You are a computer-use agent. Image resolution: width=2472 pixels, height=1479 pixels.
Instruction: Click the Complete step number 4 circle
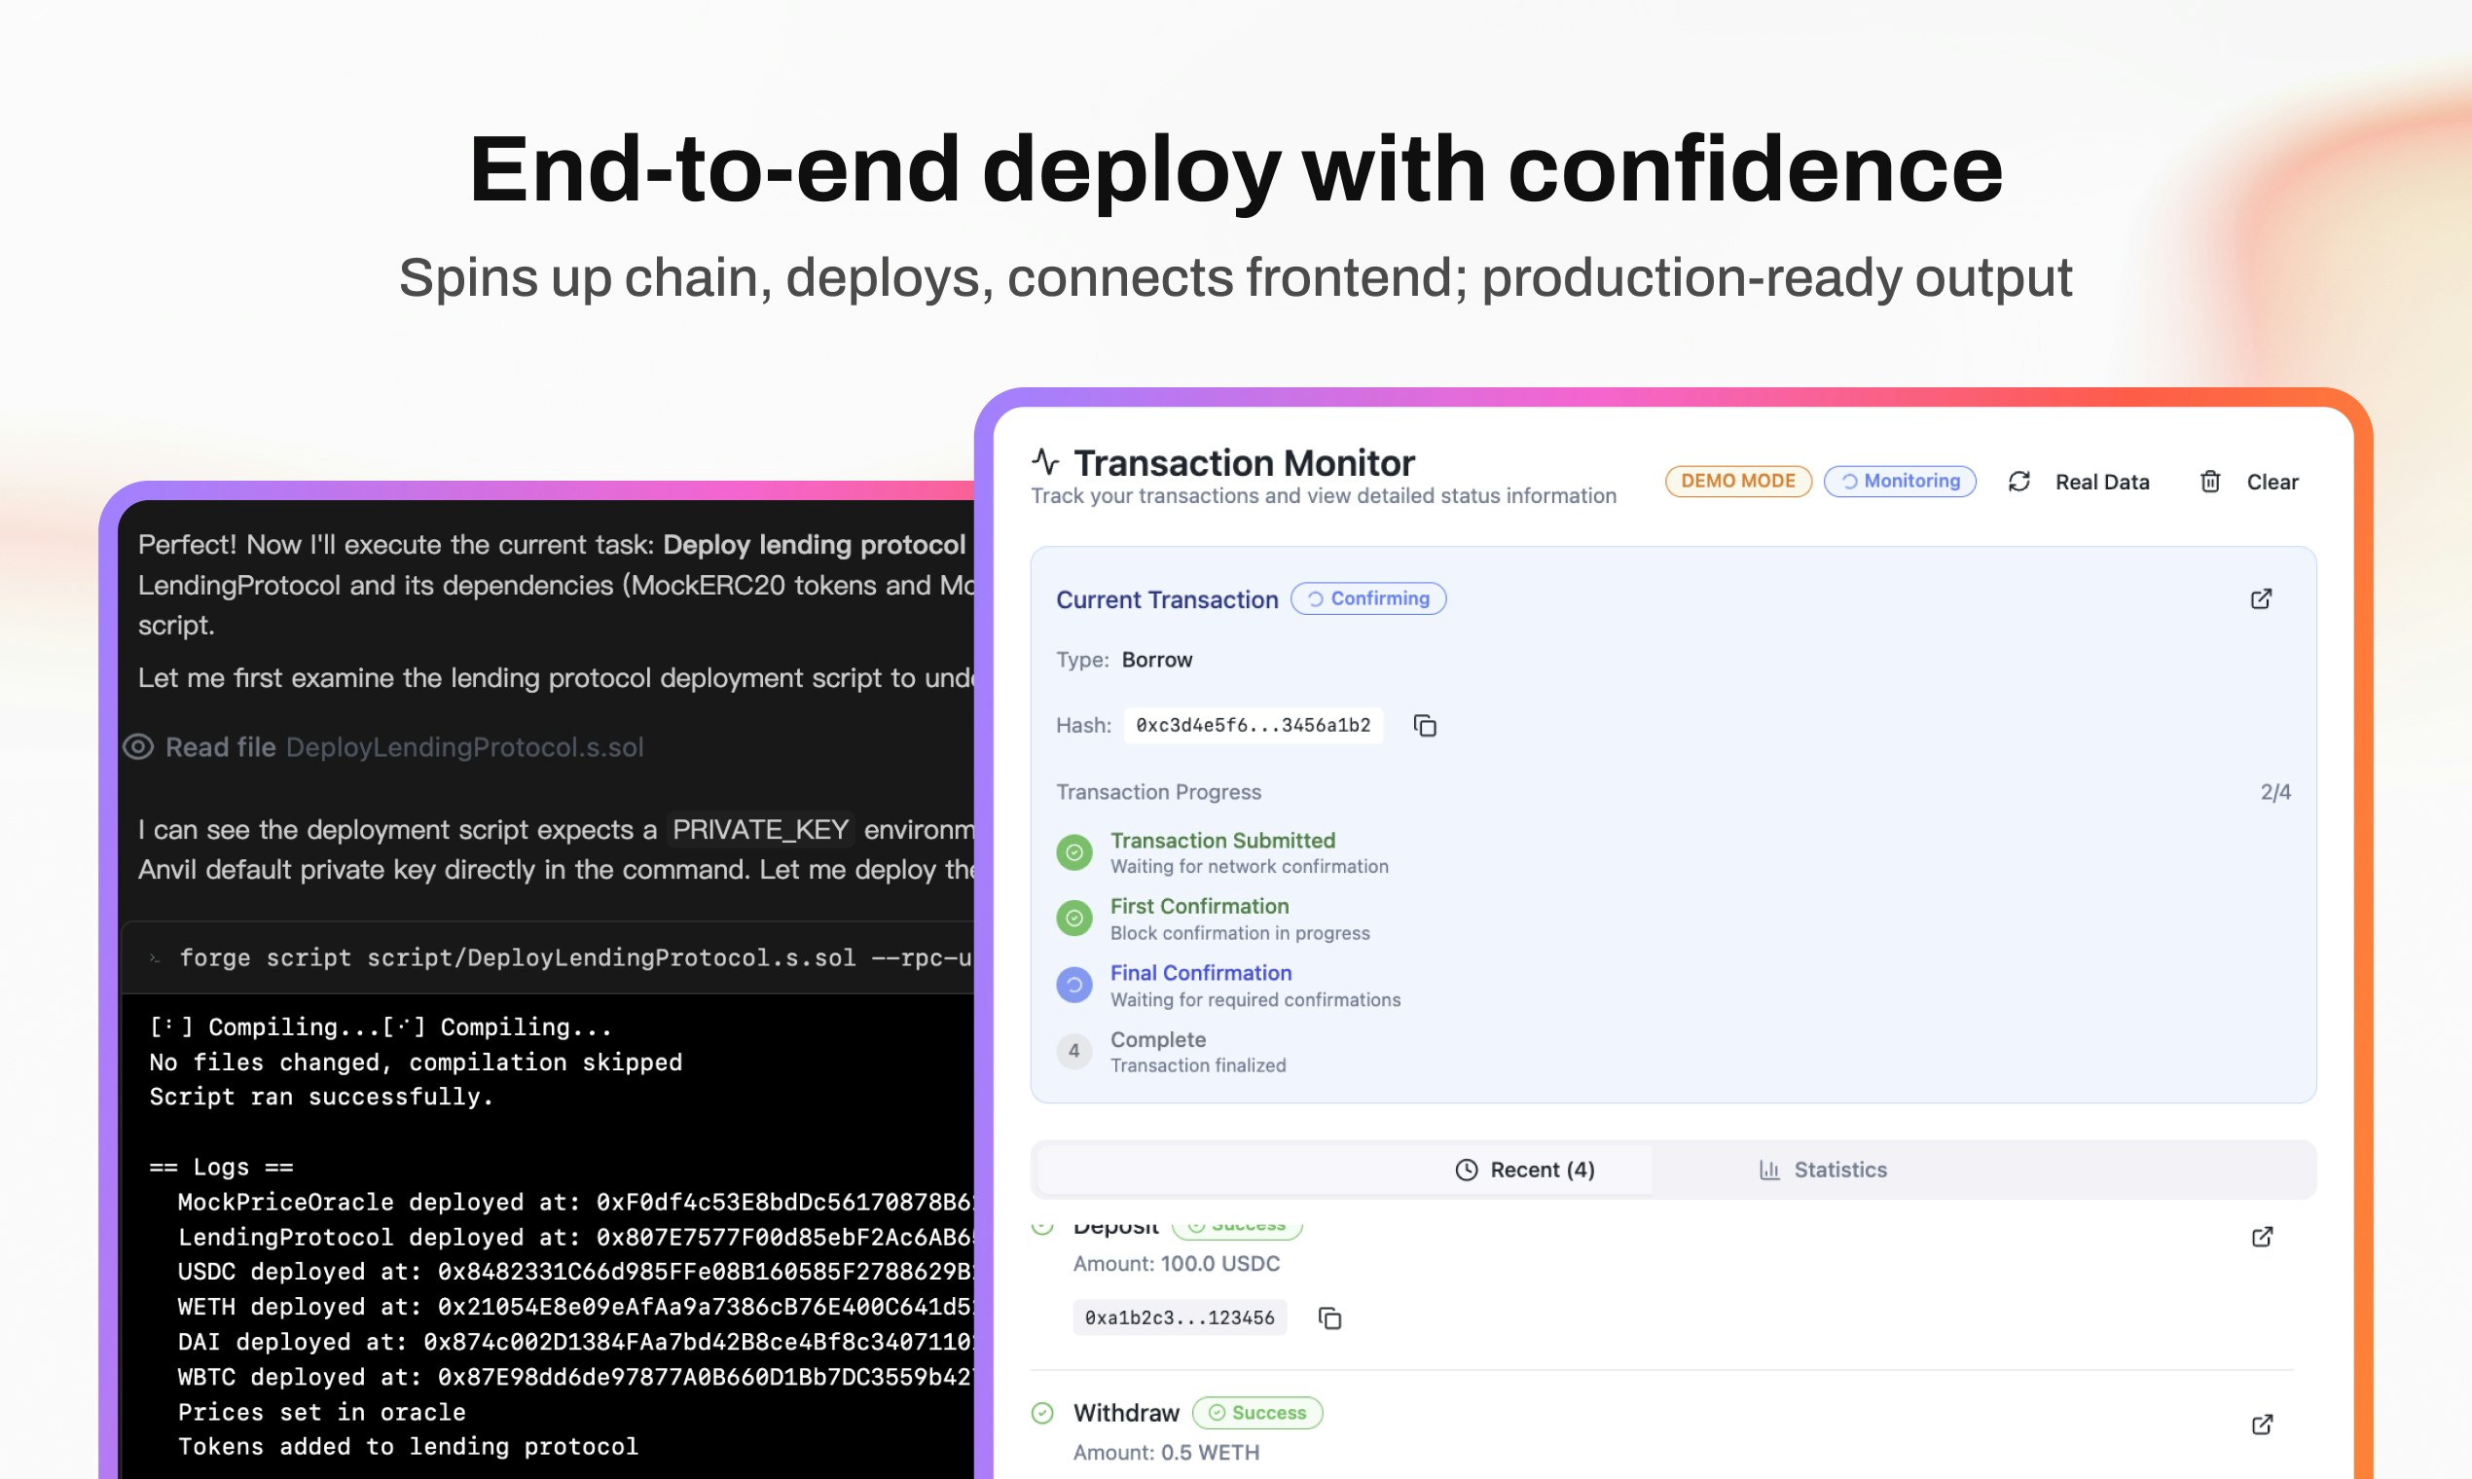[x=1073, y=1051]
